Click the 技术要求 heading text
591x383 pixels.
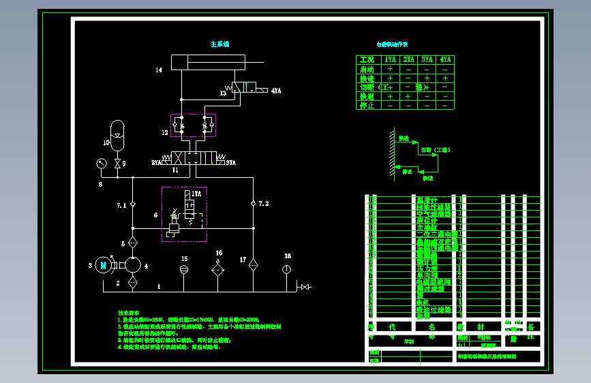tap(129, 313)
